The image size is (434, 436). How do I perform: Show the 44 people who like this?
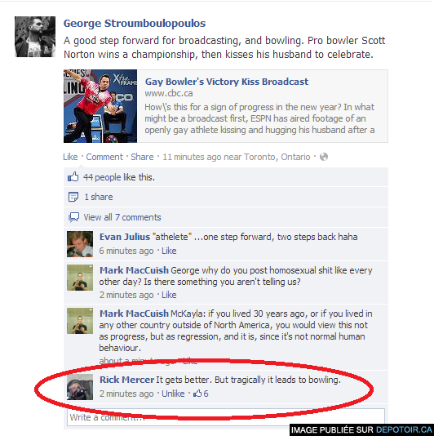(119, 177)
